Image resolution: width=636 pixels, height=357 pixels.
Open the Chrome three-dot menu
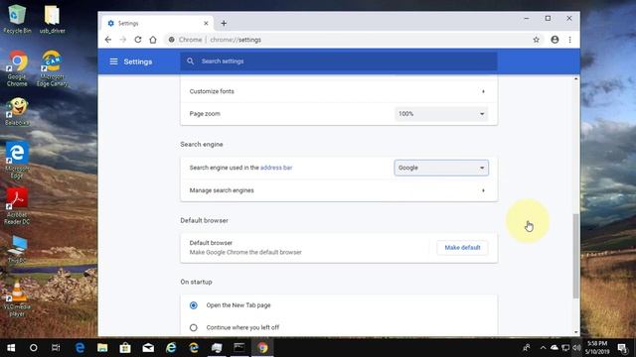click(x=569, y=40)
